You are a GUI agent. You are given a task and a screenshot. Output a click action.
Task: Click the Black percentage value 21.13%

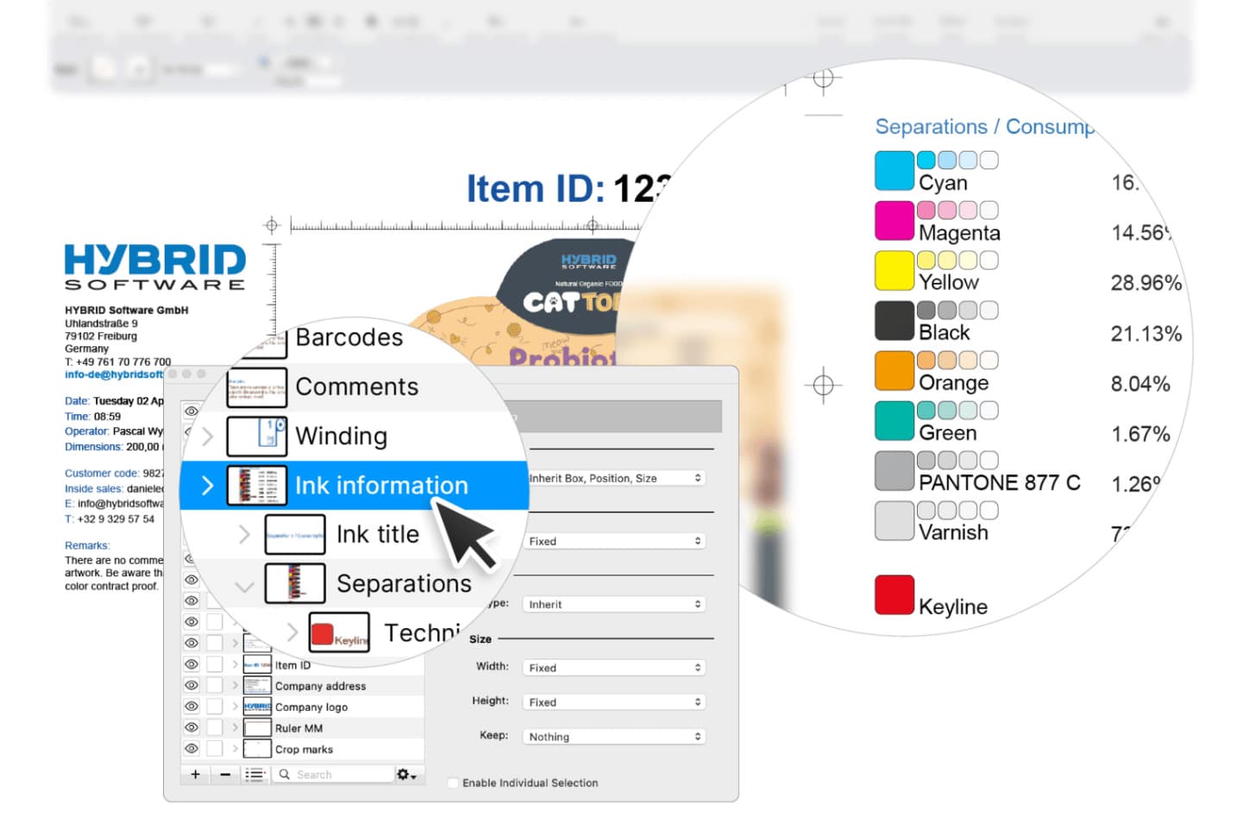pos(1146,334)
